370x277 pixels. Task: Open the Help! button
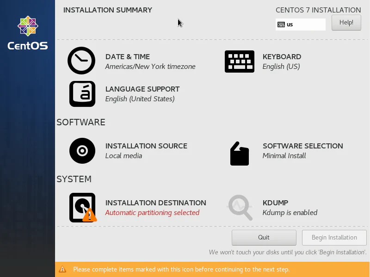(346, 23)
